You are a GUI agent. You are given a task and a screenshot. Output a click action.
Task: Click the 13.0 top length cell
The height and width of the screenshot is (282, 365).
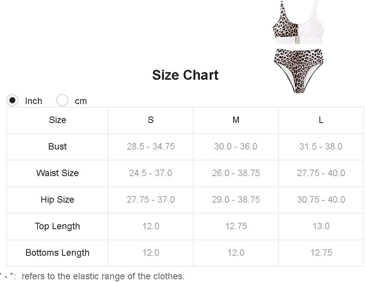coord(321,226)
